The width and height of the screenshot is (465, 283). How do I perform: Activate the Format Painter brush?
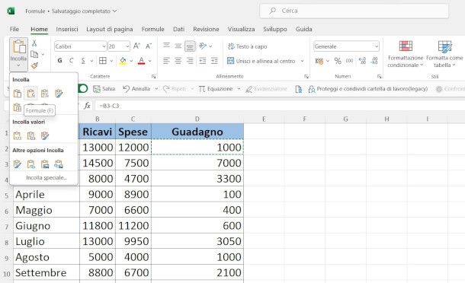pyautogui.click(x=34, y=65)
